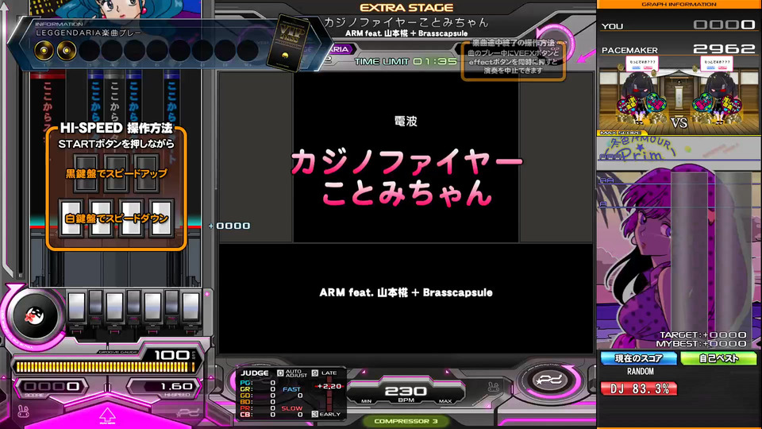Click the FAST counter label
The height and width of the screenshot is (429, 762).
[x=291, y=389]
